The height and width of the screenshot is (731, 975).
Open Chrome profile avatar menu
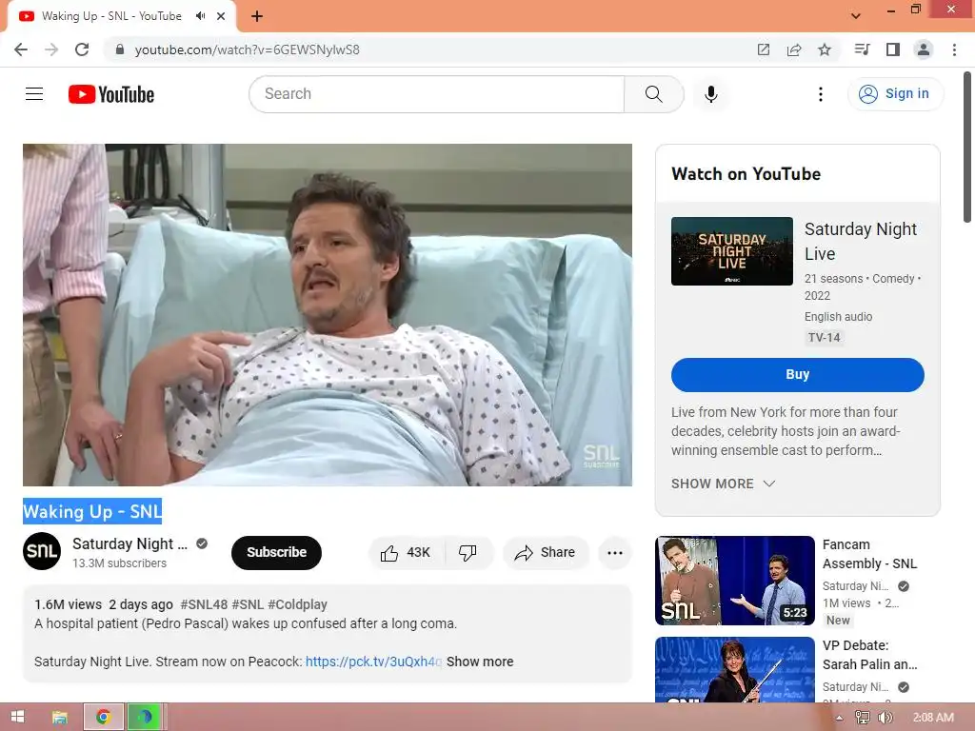tap(924, 49)
